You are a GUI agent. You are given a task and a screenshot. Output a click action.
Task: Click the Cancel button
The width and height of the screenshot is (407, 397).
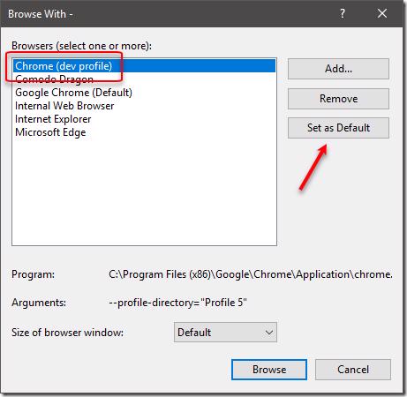(353, 370)
